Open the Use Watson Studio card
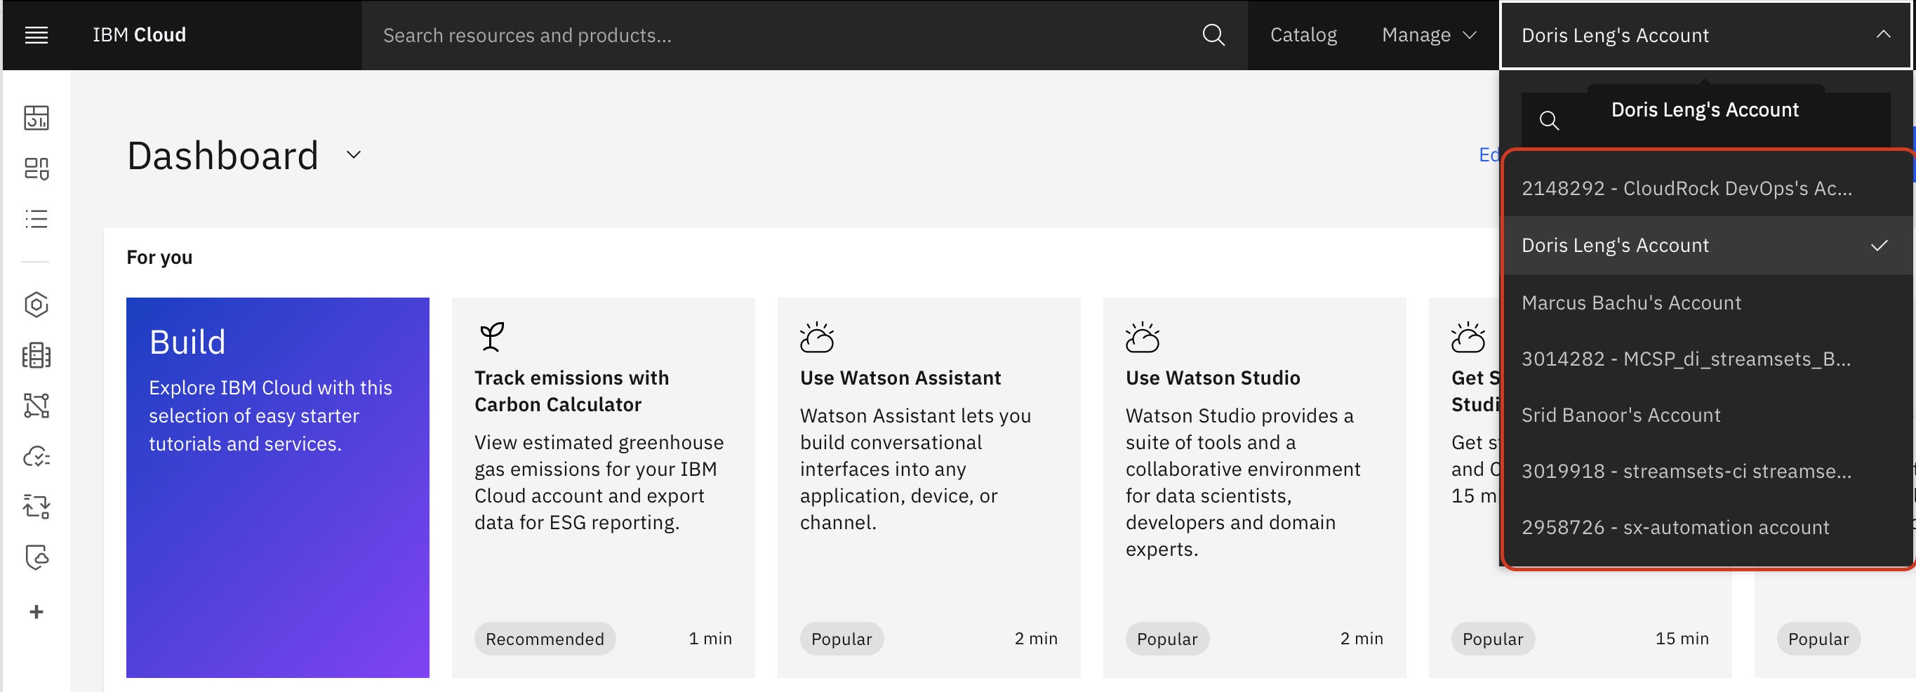Screen dimensions: 1916x692 (x=1254, y=487)
